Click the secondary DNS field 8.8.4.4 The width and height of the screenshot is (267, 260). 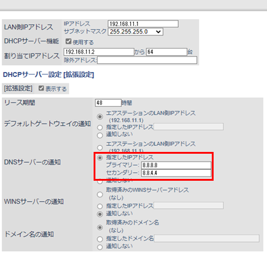click(176, 173)
